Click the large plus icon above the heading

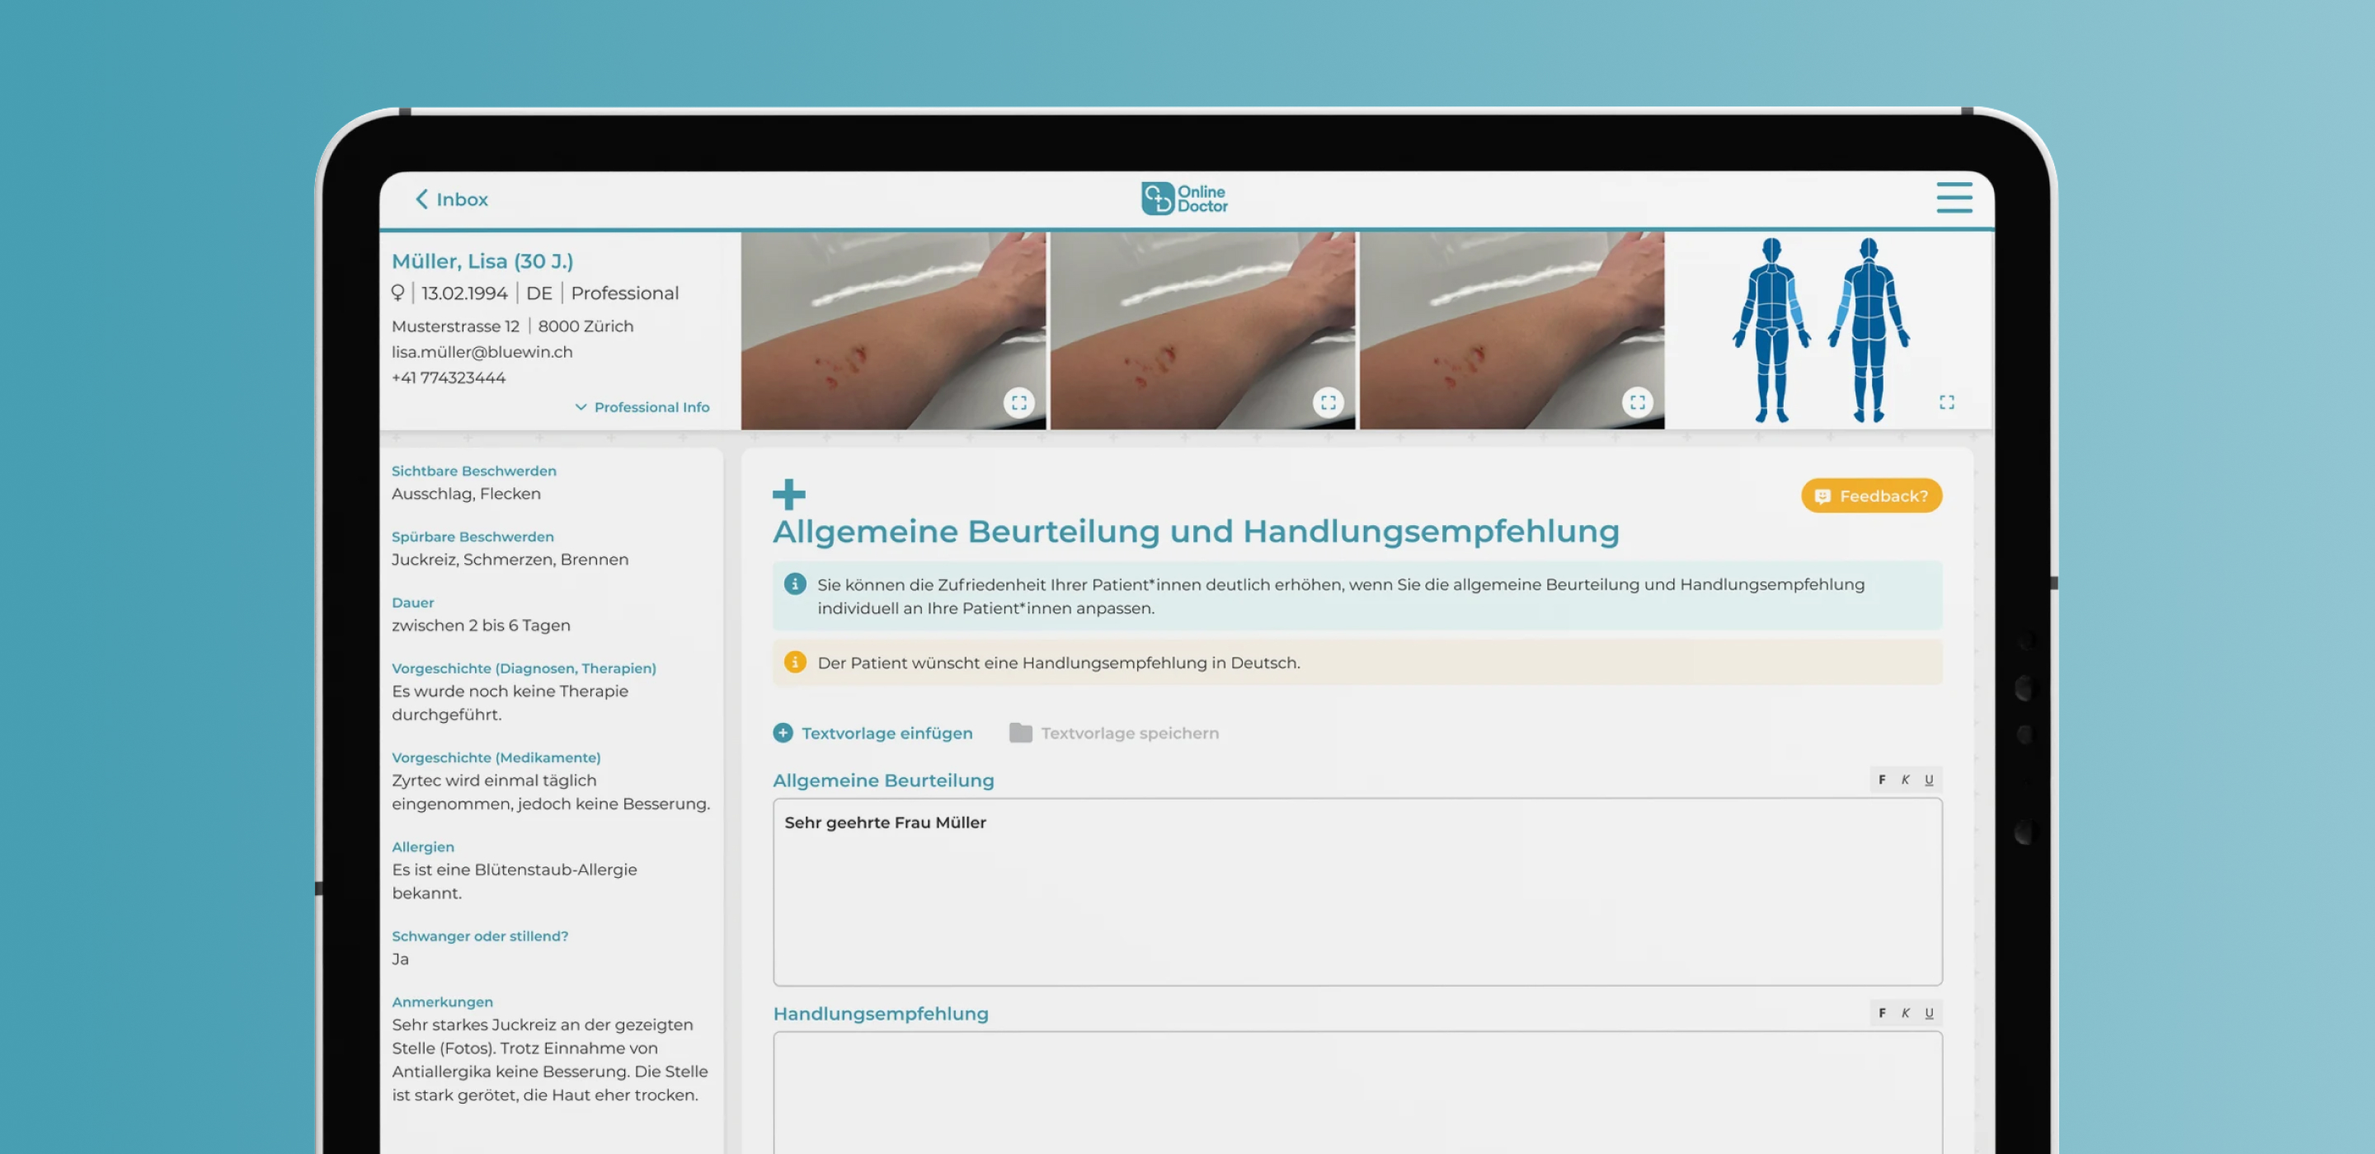788,494
